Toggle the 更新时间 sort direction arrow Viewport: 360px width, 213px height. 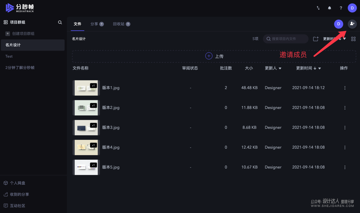tap(315, 68)
